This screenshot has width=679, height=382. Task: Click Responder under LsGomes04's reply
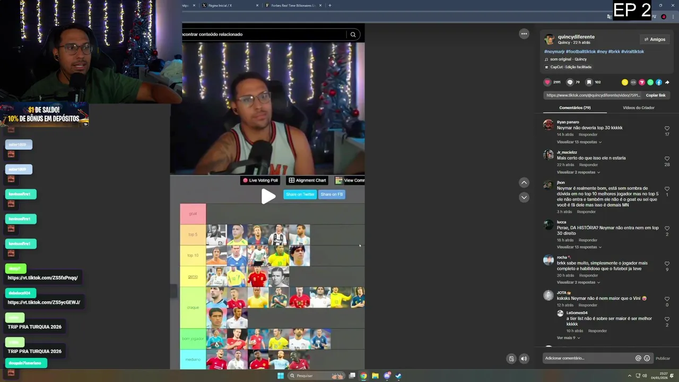tap(597, 331)
